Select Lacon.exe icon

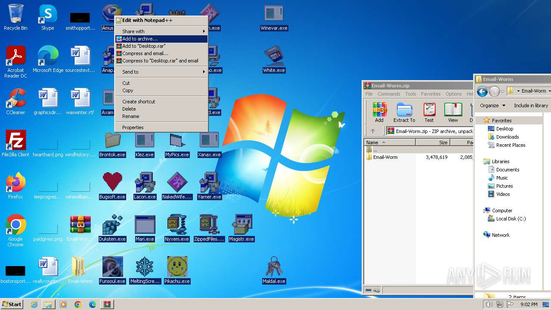point(145,186)
